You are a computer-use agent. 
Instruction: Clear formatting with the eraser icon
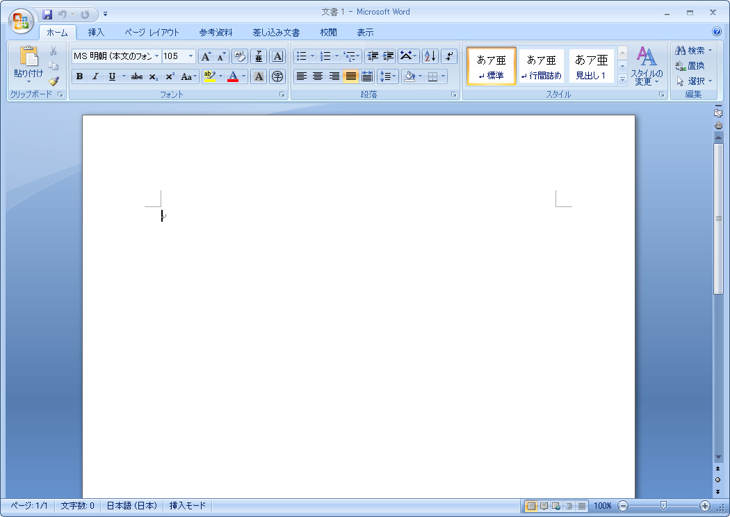tap(240, 57)
